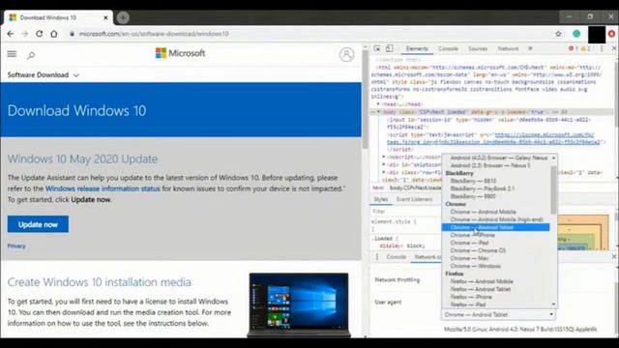
Task: Switch to the Console tab in DevTools top bar
Action: [448, 48]
